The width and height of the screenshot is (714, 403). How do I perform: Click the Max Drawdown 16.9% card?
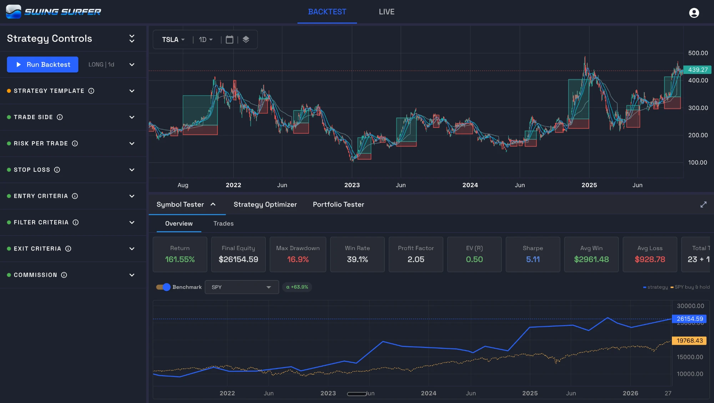click(298, 254)
